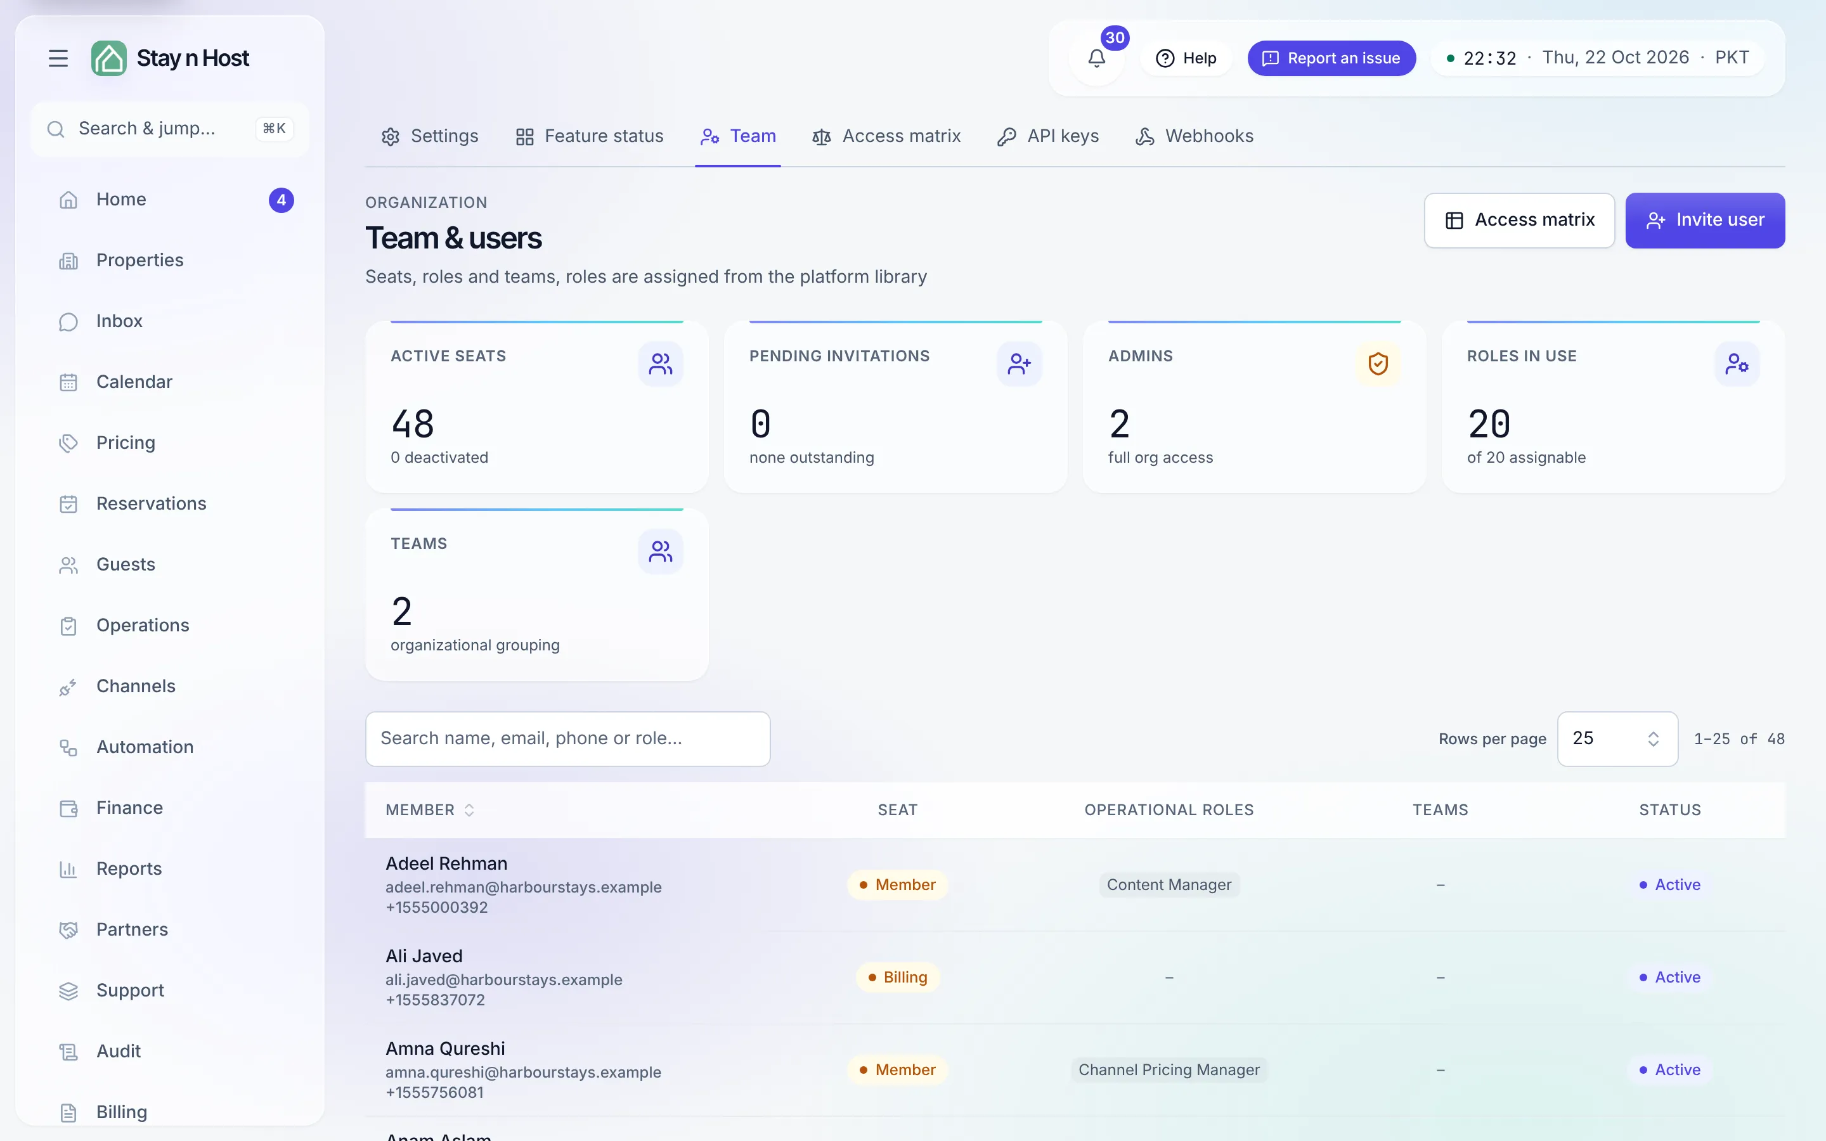This screenshot has width=1826, height=1141.
Task: Click the Stay n Host logo
Action: pos(170,58)
